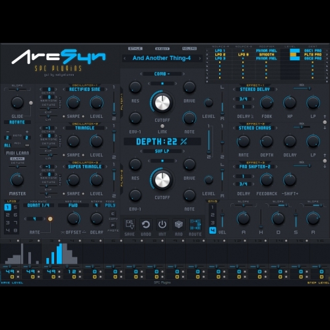
Task: Click the Glide knob
Action: coord(17,102)
